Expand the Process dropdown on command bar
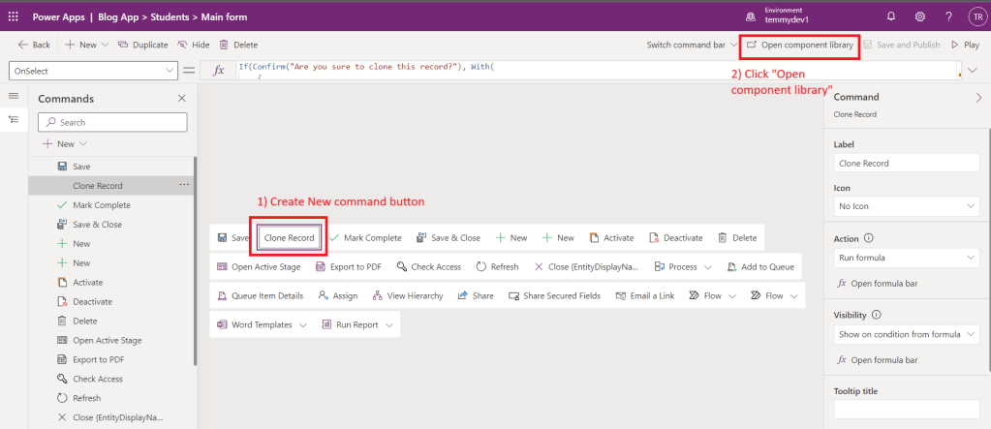991x429 pixels. tap(707, 267)
